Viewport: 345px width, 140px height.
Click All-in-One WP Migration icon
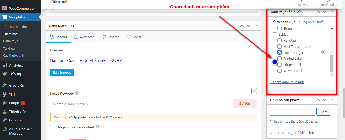pyautogui.click(x=5, y=129)
